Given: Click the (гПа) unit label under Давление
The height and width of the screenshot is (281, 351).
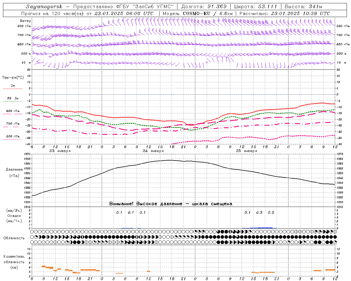Looking at the screenshot, I should 14,176.
